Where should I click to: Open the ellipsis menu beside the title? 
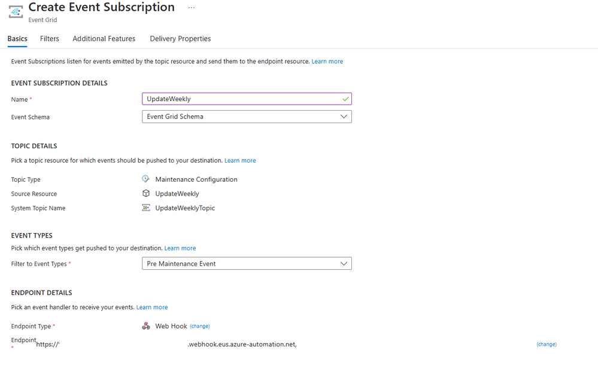pyautogui.click(x=192, y=8)
